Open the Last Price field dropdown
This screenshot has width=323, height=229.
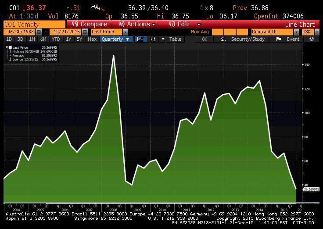point(125,32)
